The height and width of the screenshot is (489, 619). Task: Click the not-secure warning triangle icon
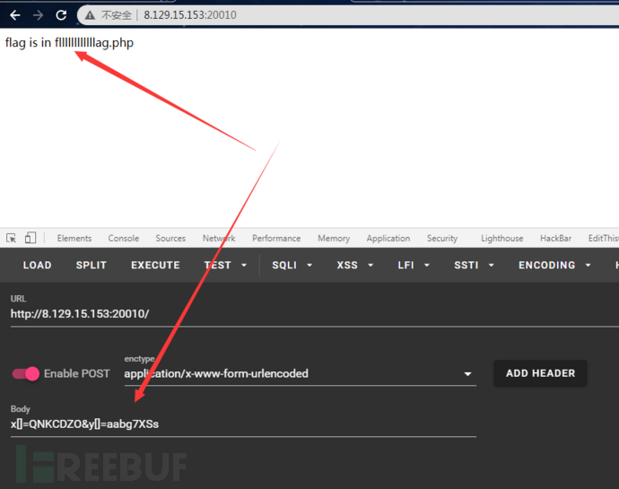point(90,15)
